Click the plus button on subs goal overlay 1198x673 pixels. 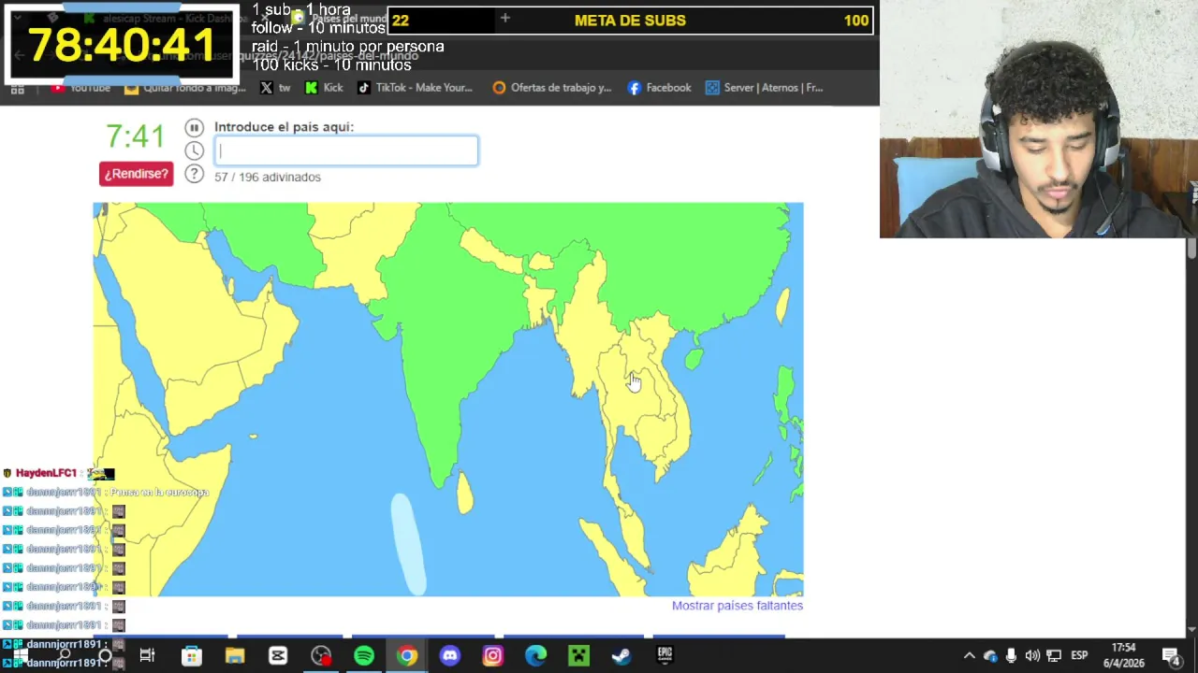504,19
